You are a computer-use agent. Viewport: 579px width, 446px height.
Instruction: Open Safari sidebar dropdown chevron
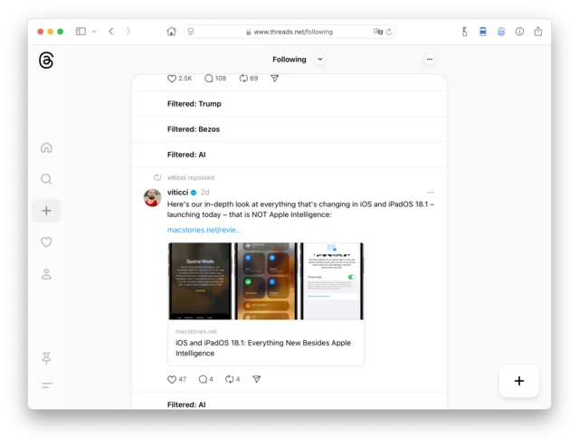tap(94, 32)
